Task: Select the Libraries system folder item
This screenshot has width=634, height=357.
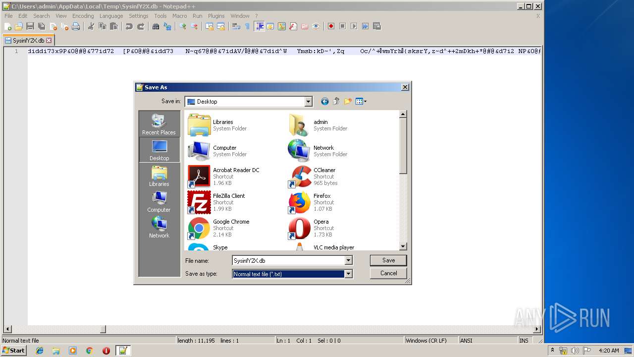Action: pyautogui.click(x=217, y=125)
